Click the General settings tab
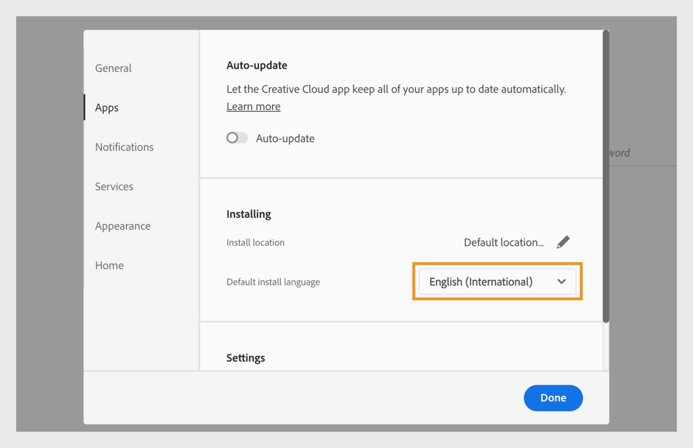Viewport: 693px width, 448px height. (x=113, y=67)
